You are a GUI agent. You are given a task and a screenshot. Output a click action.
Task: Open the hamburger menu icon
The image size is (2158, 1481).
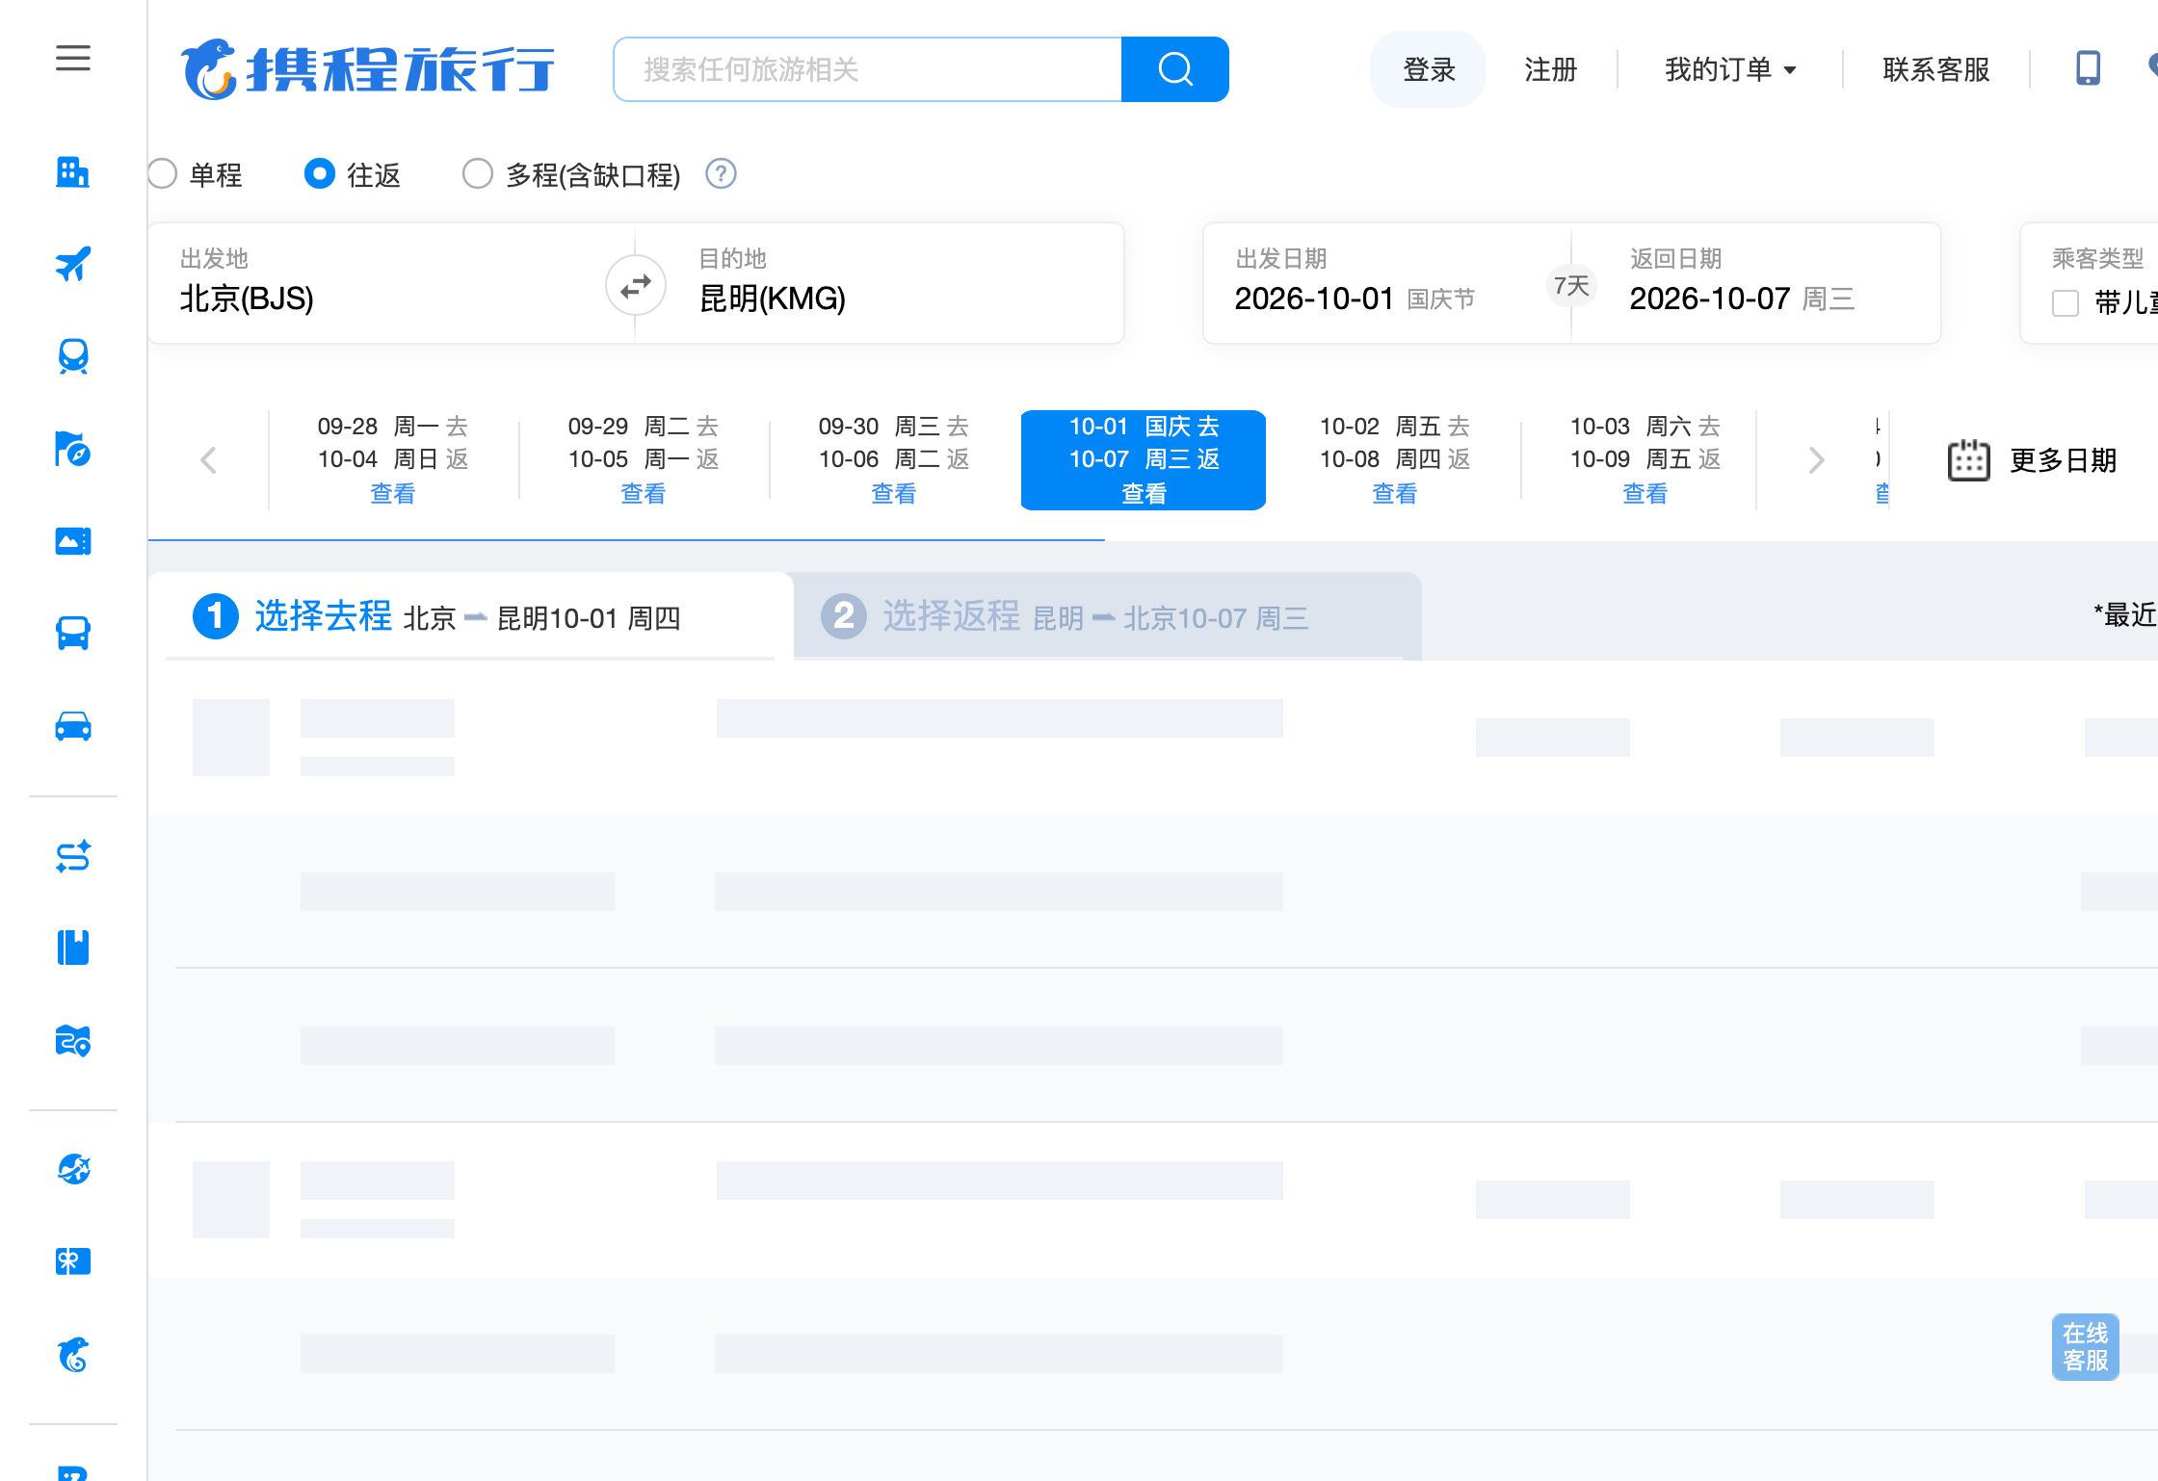pos(73,59)
